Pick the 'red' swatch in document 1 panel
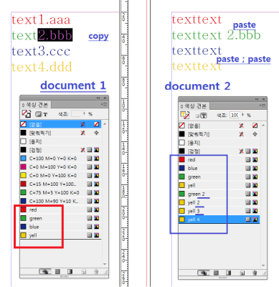 coord(61,210)
